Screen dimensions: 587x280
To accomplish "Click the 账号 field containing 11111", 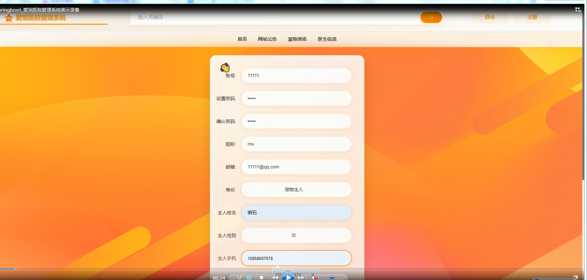I will coord(296,75).
